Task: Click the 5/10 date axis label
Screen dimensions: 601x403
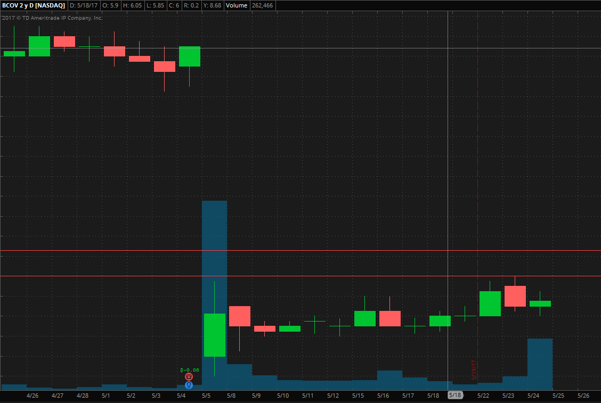Action: [283, 396]
